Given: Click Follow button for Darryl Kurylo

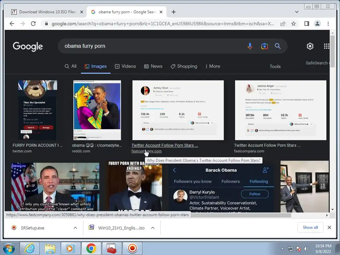Looking at the screenshot, I should [x=255, y=194].
